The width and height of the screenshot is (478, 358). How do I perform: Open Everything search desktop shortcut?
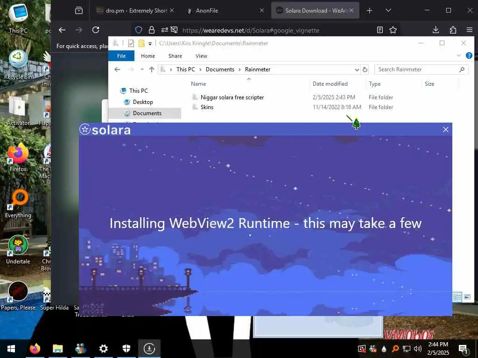[x=18, y=204]
